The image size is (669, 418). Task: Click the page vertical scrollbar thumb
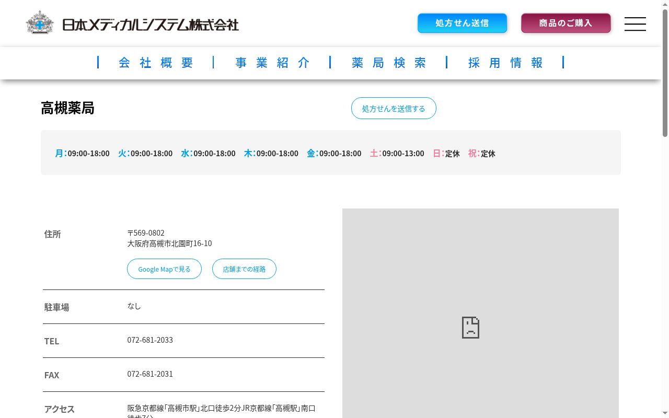(665, 73)
